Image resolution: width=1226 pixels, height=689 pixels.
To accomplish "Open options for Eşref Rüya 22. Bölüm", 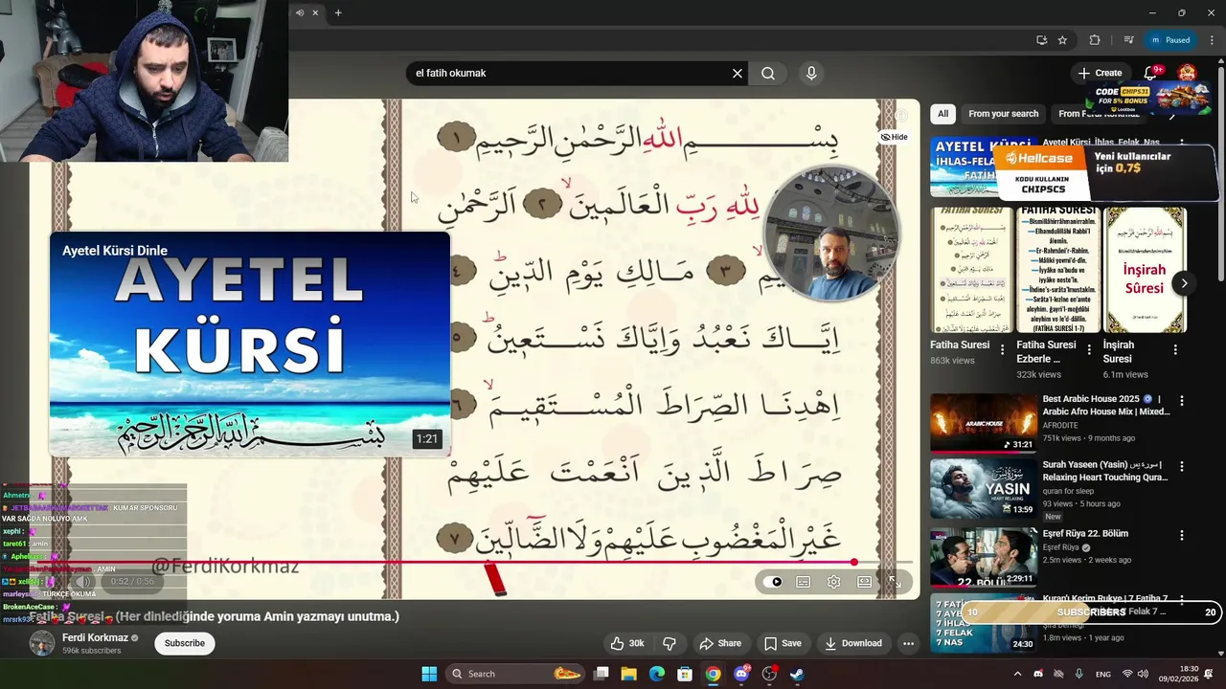I will pyautogui.click(x=1182, y=535).
